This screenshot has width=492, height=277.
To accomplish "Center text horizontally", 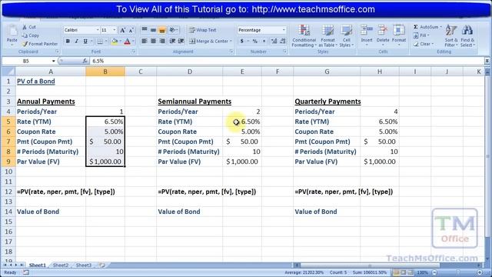I will [x=153, y=41].
